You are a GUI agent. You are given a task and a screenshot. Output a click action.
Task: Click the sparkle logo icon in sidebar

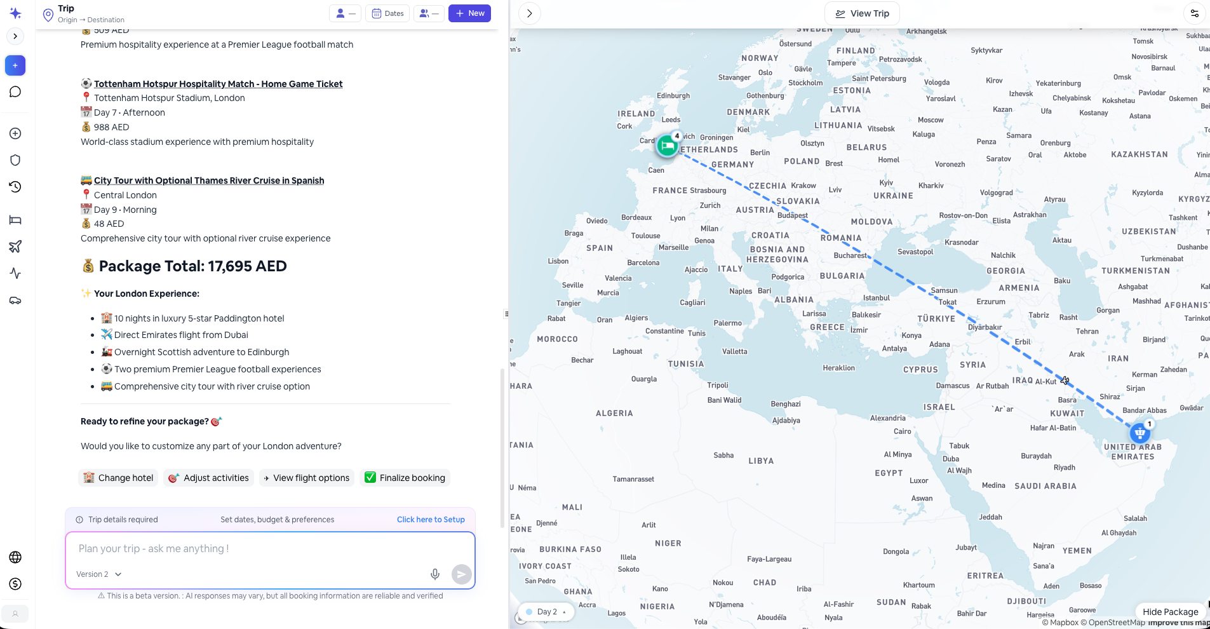[15, 13]
